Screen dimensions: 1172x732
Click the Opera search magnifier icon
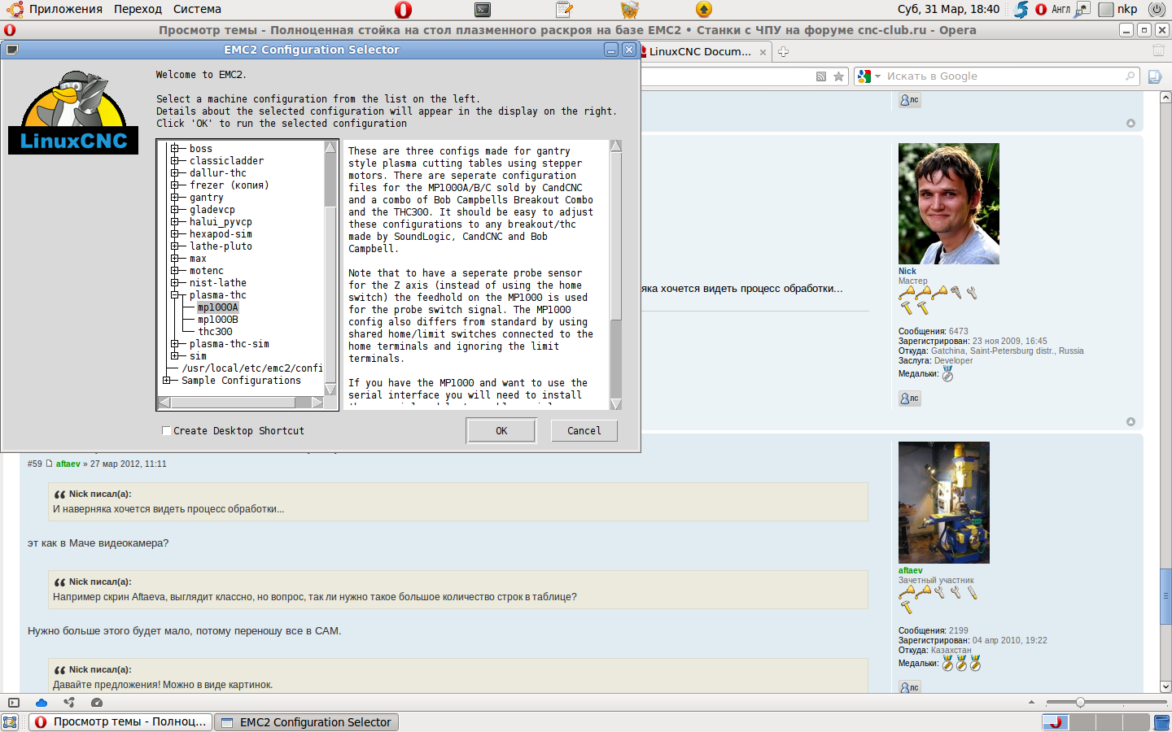point(1130,76)
